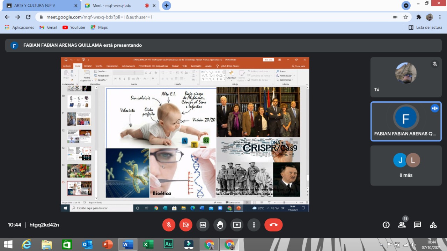447x251 pixels.
Task: Select Fabian Arenas participant tile
Action: [406, 121]
